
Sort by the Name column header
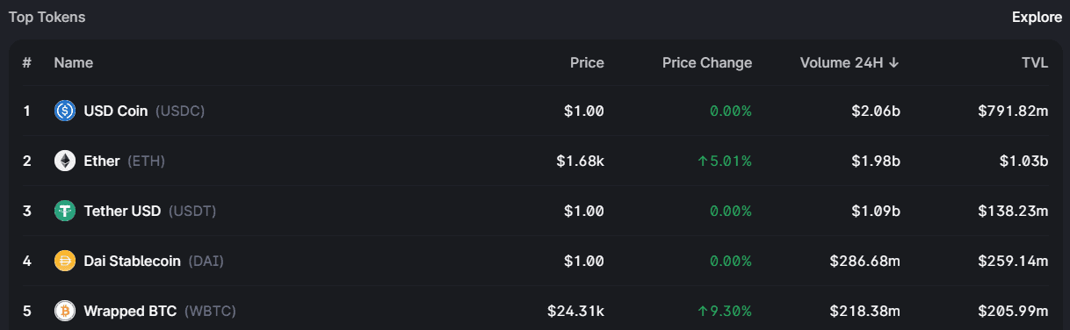[x=74, y=63]
